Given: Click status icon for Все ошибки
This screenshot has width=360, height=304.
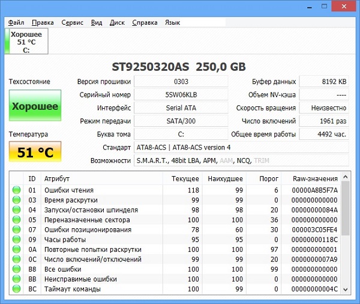Looking at the screenshot, I should click(17, 269).
